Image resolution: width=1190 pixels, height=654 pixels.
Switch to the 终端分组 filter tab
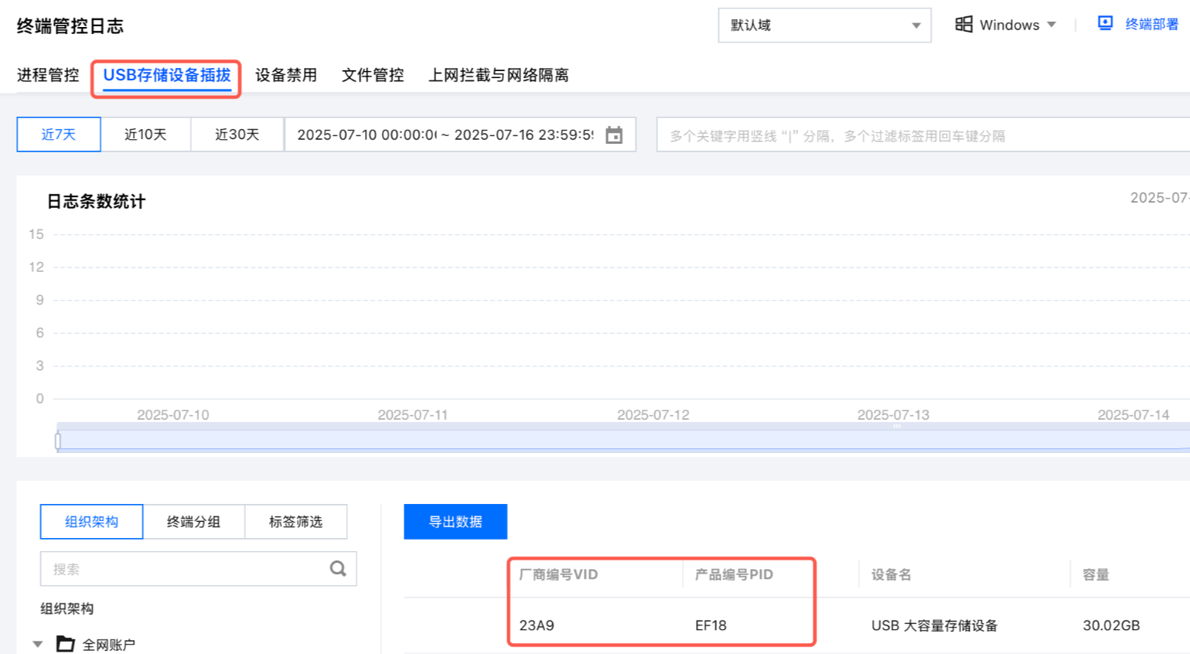pos(193,522)
